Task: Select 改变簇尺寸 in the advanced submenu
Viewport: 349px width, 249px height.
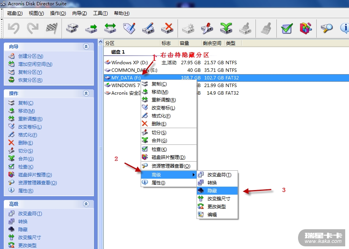Action: click(217, 199)
